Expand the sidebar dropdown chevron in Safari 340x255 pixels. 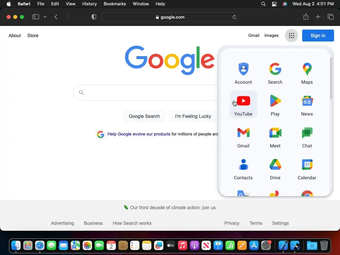(x=45, y=17)
